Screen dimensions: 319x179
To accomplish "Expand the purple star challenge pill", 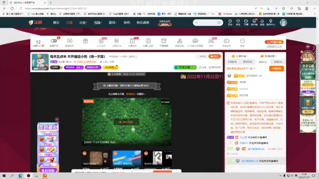I will click(x=74, y=67).
